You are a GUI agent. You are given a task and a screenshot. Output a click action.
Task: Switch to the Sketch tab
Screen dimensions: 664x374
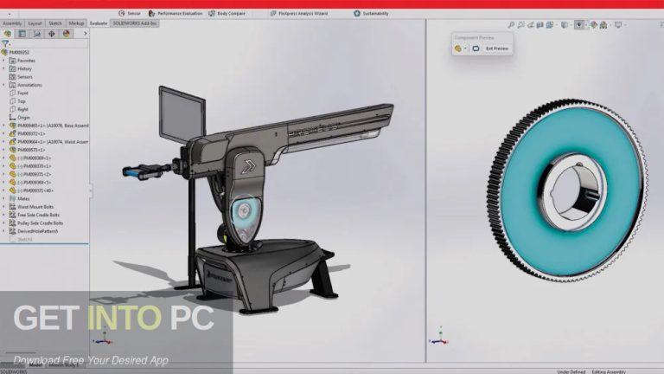55,23
